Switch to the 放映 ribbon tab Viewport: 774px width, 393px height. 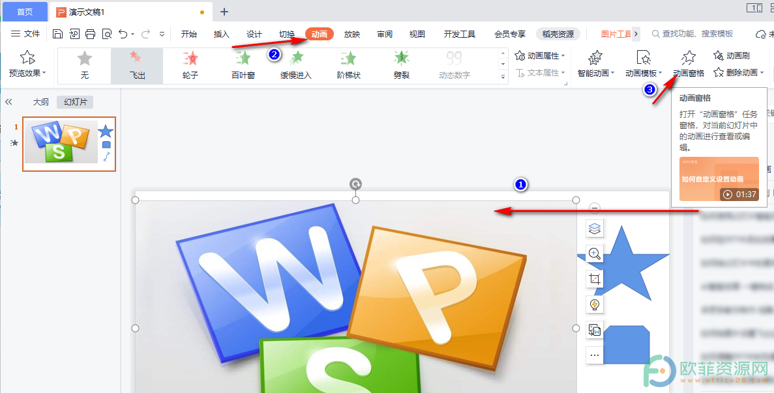point(352,34)
